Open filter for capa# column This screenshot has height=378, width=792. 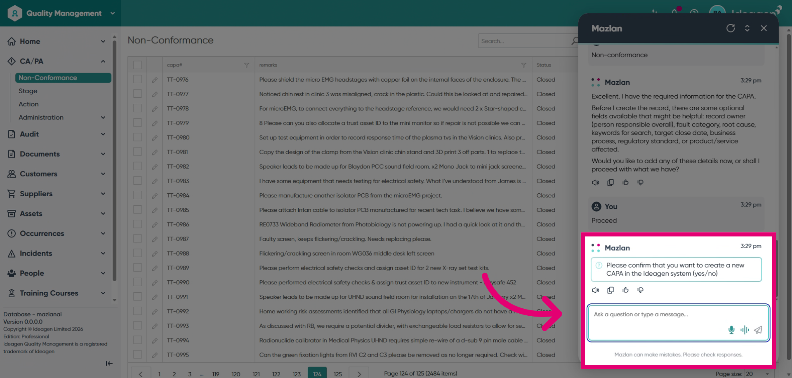pyautogui.click(x=246, y=65)
